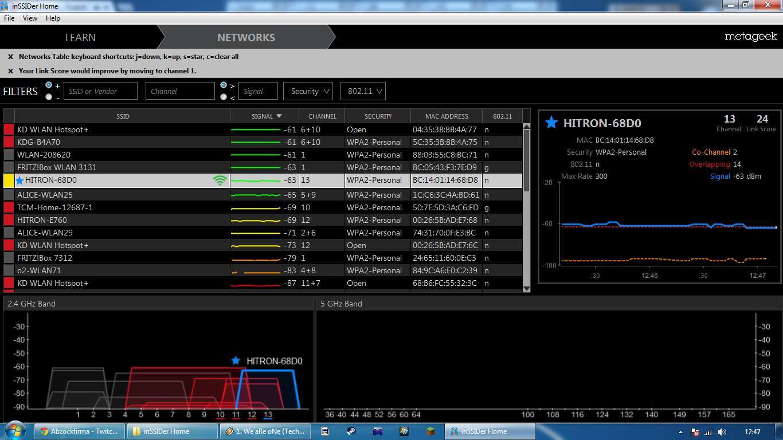
Task: Click the Overlapping 14 label in details
Action: pyautogui.click(x=715, y=164)
